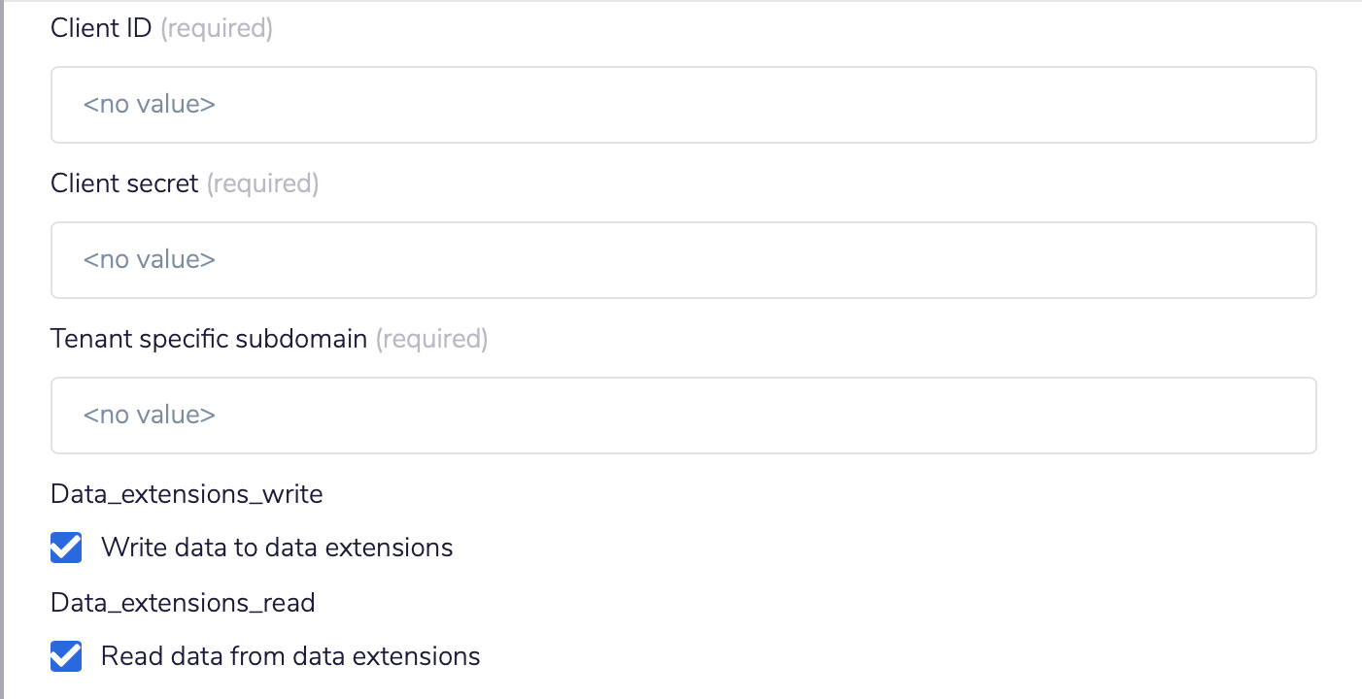Click the Client ID field label
This screenshot has width=1362, height=699.
coord(100,28)
